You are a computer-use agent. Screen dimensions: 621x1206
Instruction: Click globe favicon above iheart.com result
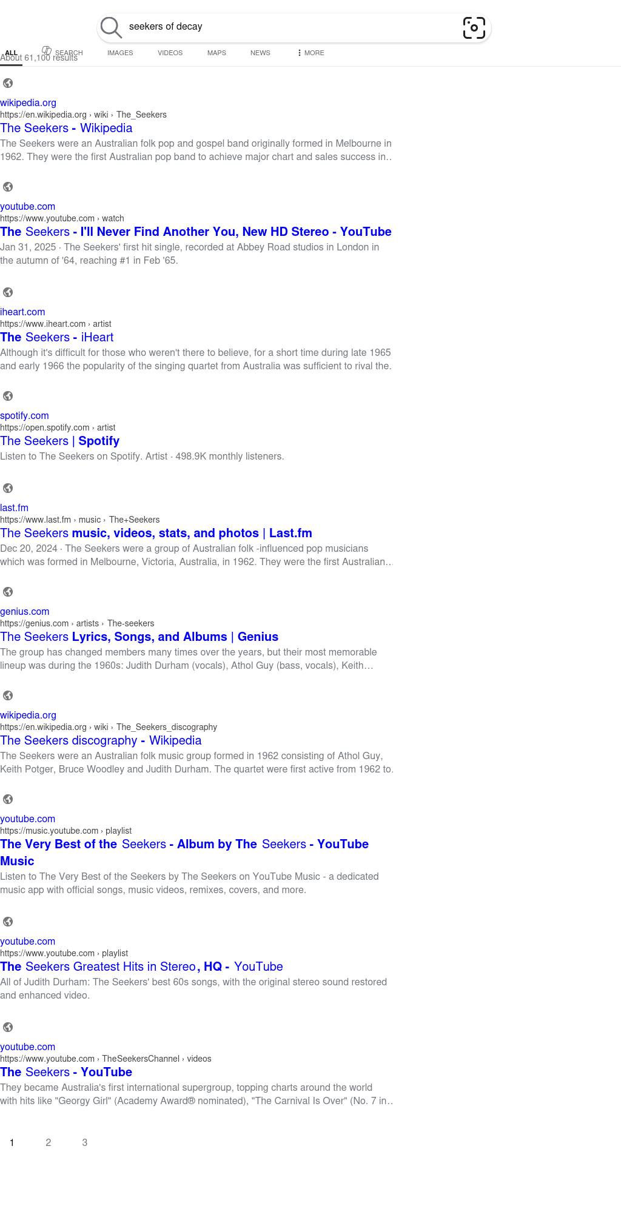8,292
